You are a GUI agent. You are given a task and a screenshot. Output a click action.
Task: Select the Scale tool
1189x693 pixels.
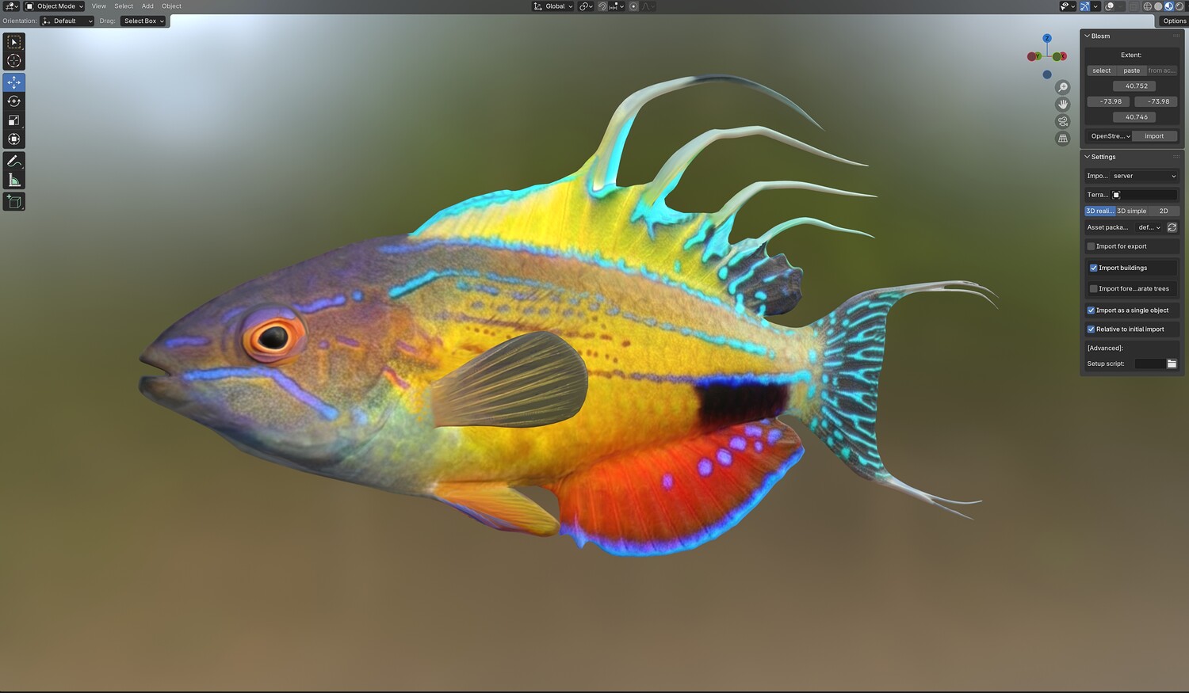click(x=14, y=120)
